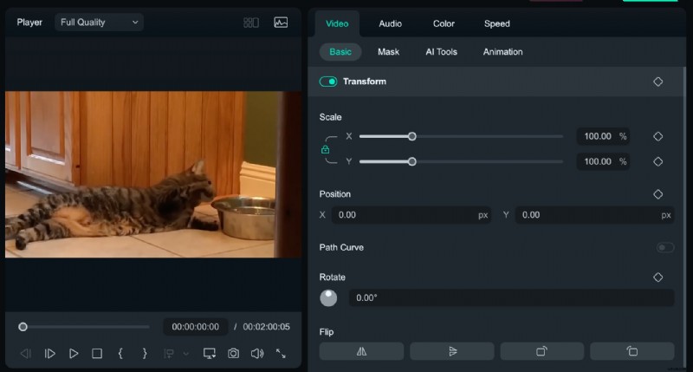
Task: Click the total duration 00:02:00:05 text
Action: 267,327
